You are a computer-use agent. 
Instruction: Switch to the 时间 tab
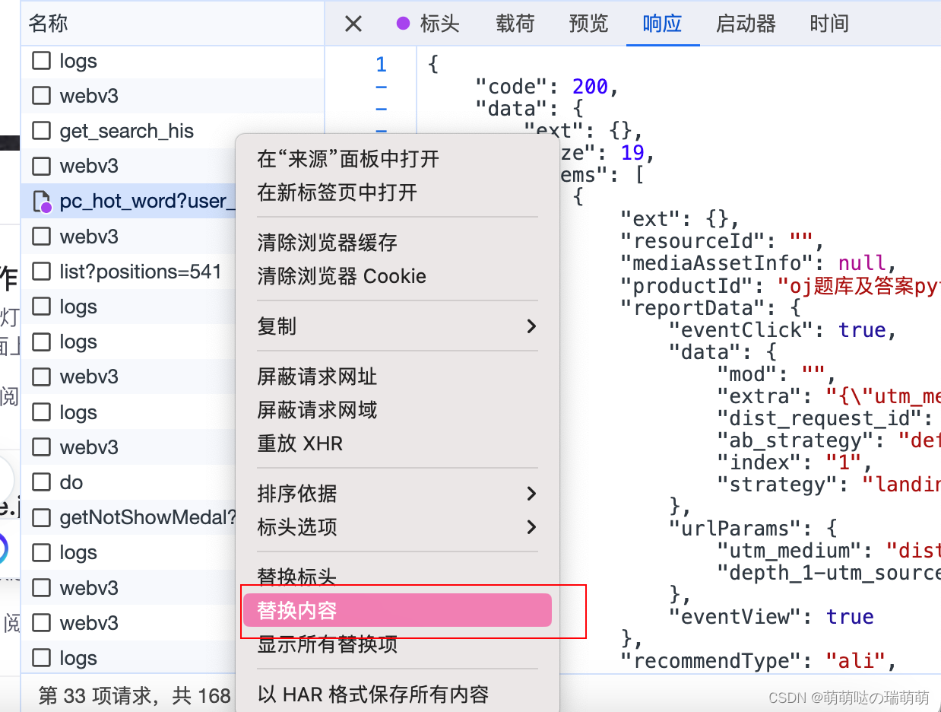[829, 24]
